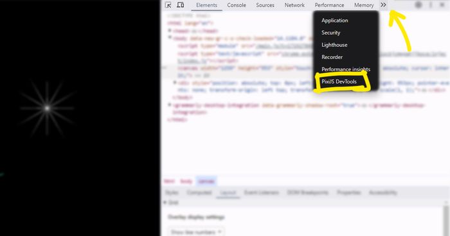This screenshot has height=236, width=450.
Task: Open the Properties pane tab
Action: point(348,192)
